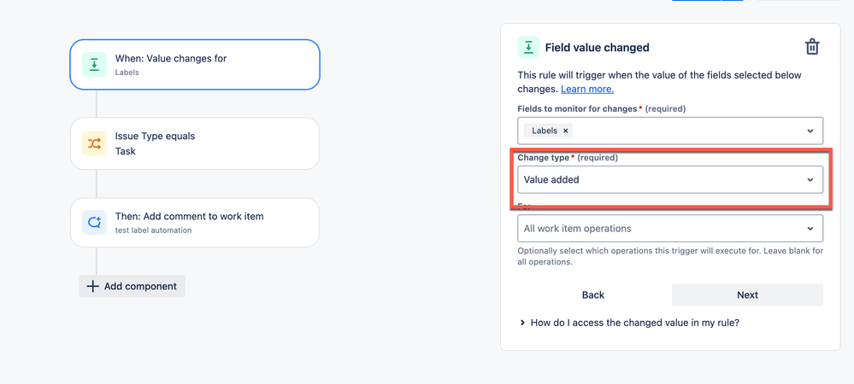
Task: Click the green Field value changed header icon
Action: (528, 47)
